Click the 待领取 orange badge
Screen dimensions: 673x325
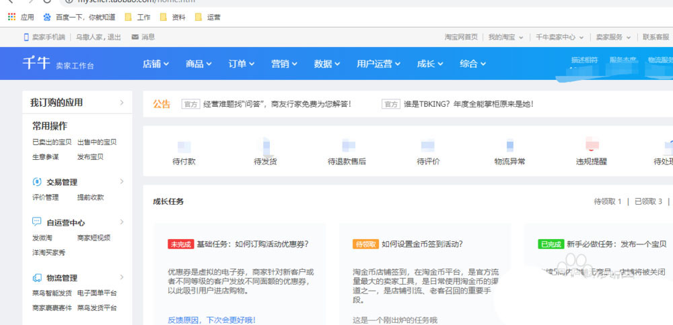[365, 244]
